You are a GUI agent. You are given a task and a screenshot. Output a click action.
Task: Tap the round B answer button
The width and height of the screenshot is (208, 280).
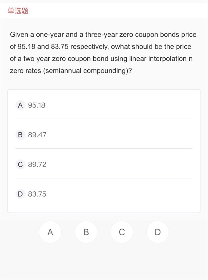[x=86, y=232]
